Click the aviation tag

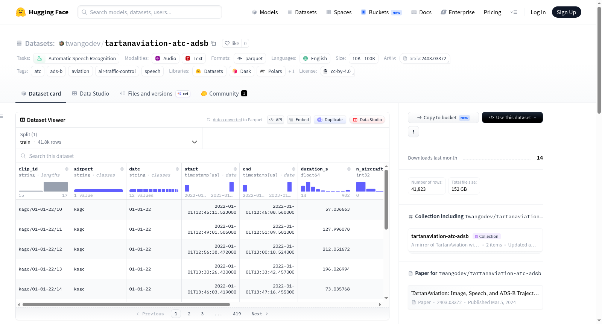(x=81, y=71)
